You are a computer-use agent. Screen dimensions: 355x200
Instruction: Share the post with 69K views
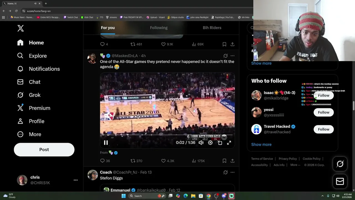232,44
